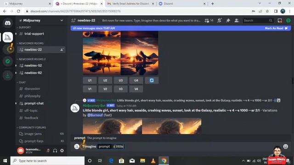Click U1 upscale button
The width and height of the screenshot is (294, 165).
(90, 81)
